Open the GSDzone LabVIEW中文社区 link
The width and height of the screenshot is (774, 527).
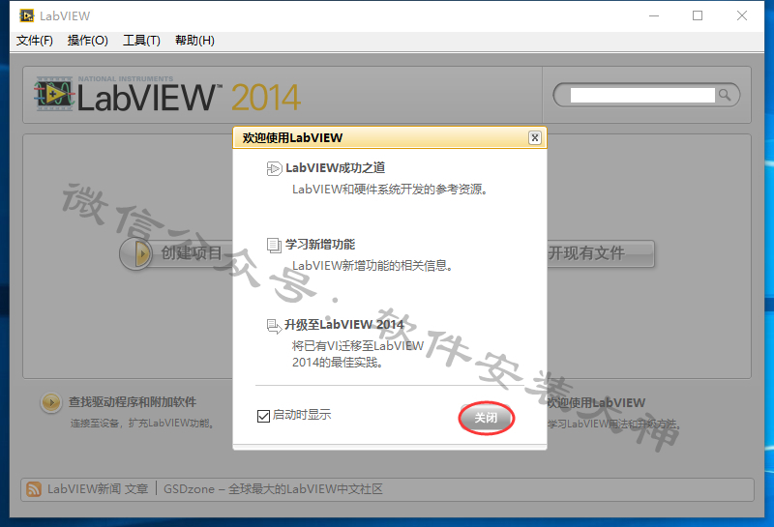[x=273, y=489]
